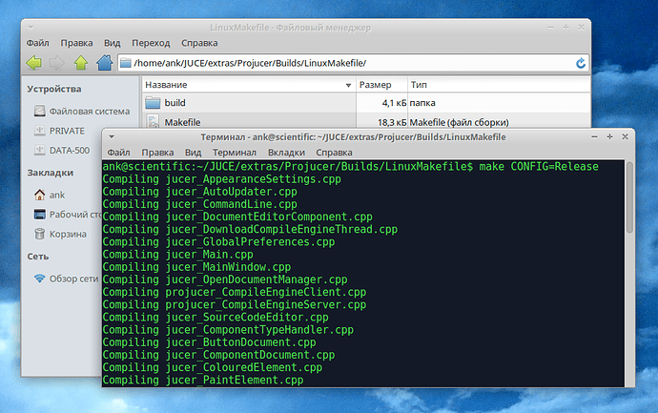Click the 18,3 кБ size cell
This screenshot has width=658, height=413.
tap(392, 122)
